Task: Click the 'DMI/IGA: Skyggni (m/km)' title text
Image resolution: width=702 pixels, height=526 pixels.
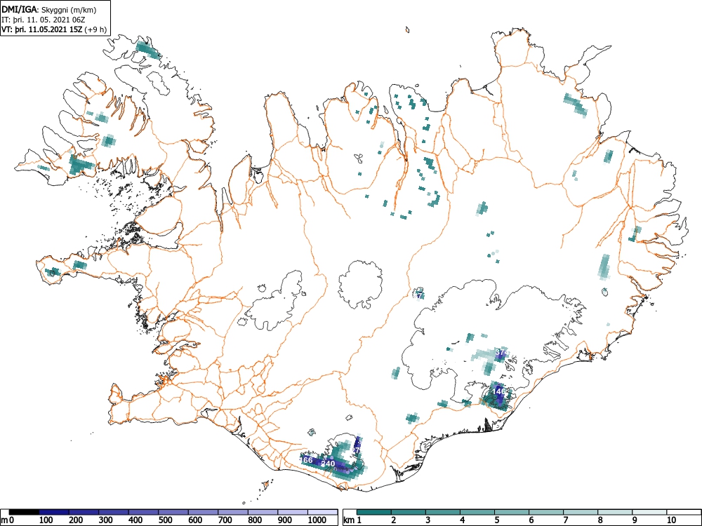Action: point(49,10)
